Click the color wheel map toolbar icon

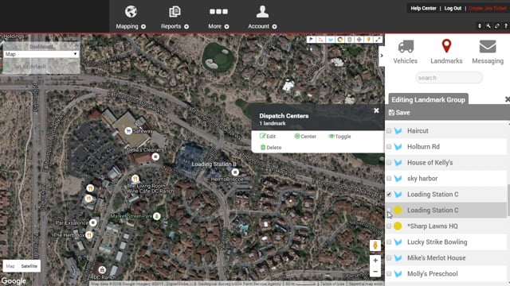(x=340, y=40)
